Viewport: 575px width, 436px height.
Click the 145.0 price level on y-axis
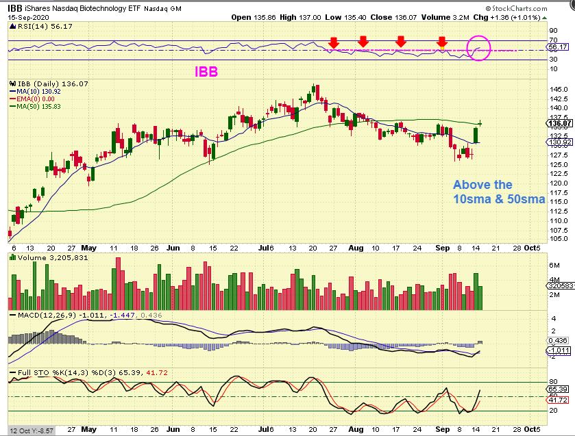point(559,90)
